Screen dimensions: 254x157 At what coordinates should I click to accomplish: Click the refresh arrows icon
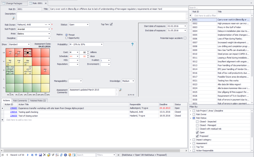pyautogui.click(x=61, y=155)
